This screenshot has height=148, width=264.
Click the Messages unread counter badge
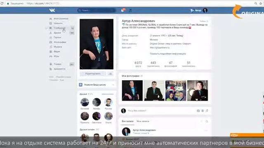pos(73,28)
